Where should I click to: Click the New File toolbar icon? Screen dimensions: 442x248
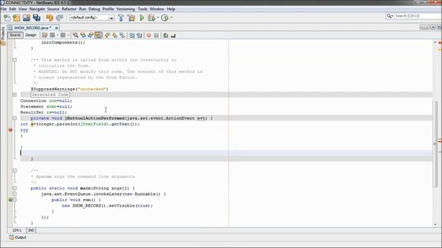(7, 18)
